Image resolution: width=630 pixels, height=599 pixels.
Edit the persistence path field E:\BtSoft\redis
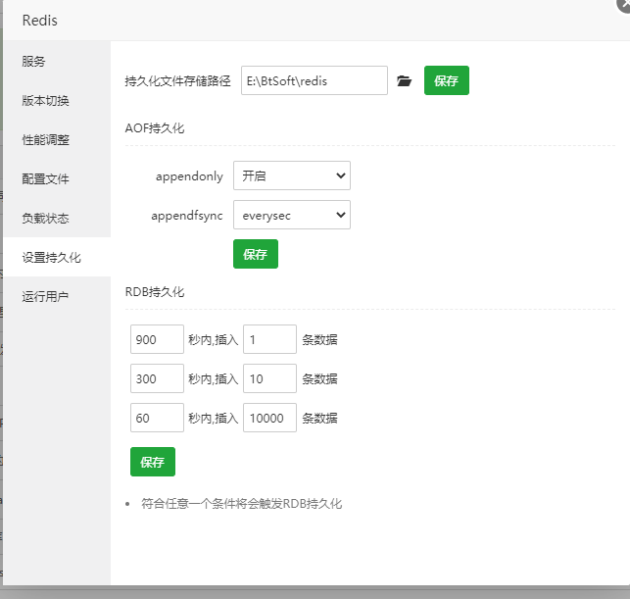pos(315,80)
